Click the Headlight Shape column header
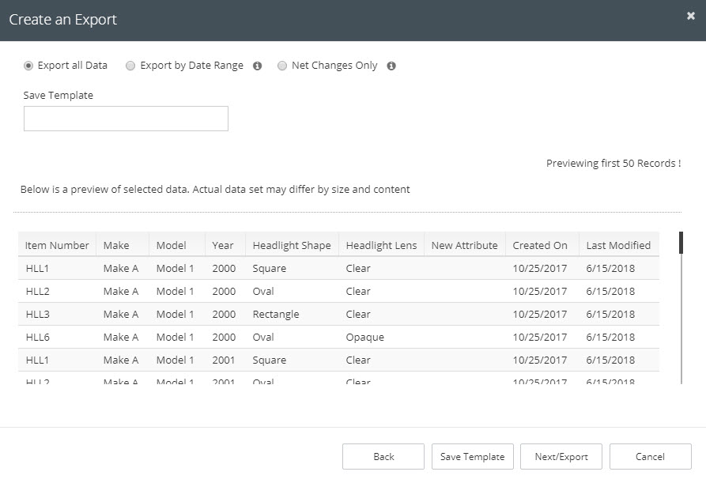The image size is (706, 483). (x=292, y=245)
